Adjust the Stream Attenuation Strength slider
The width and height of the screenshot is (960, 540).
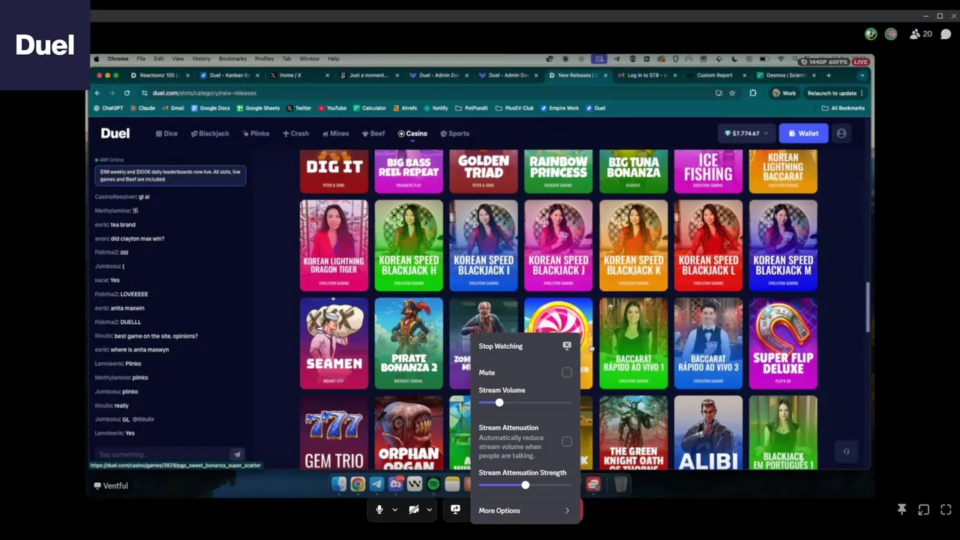[x=525, y=485]
